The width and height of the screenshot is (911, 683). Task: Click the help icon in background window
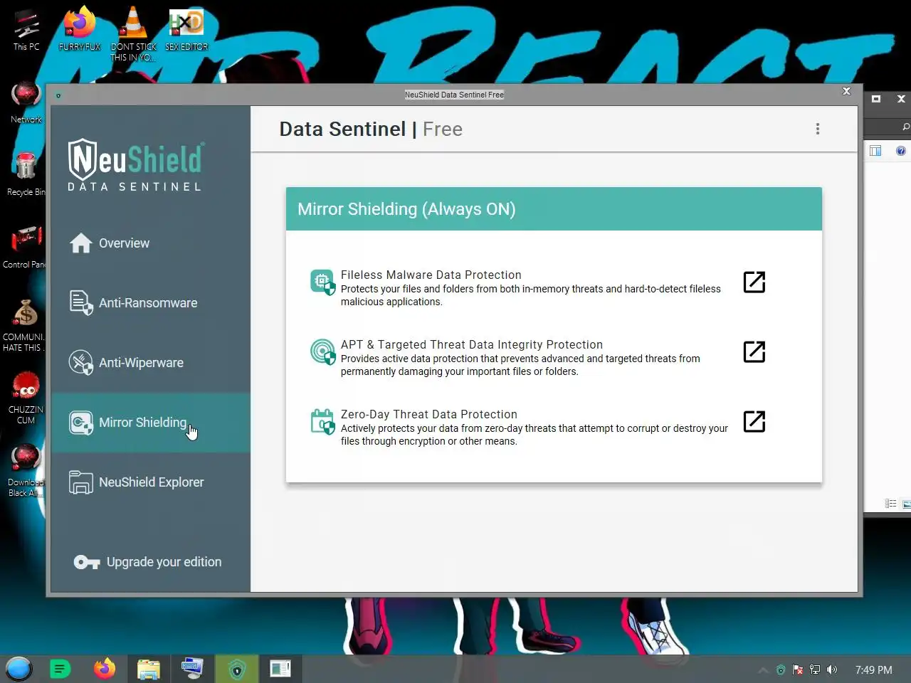[901, 151]
